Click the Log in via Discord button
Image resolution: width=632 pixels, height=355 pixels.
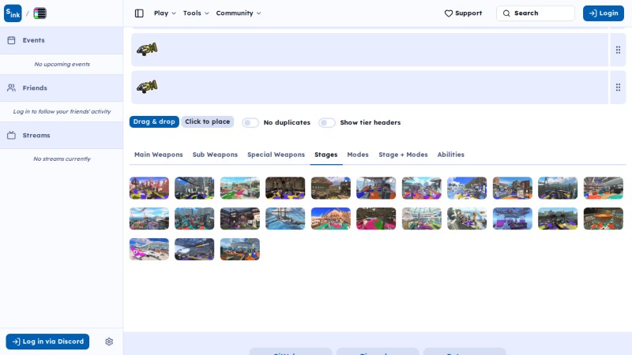coord(47,342)
